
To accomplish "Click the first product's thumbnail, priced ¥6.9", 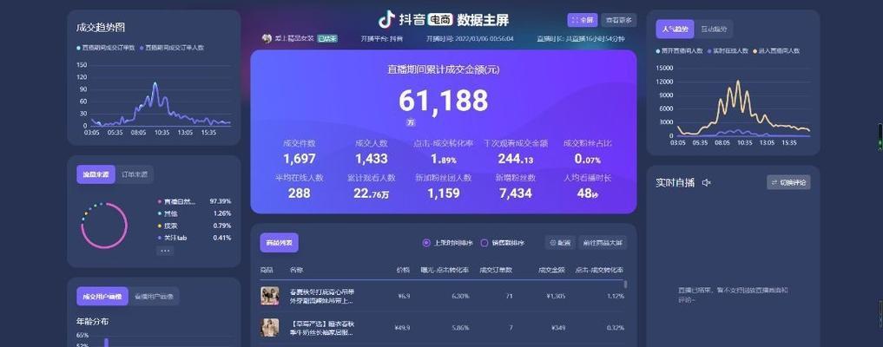I will [270, 296].
